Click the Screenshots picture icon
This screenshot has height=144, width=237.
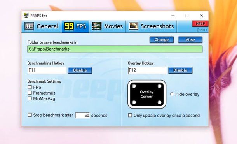[134, 26]
